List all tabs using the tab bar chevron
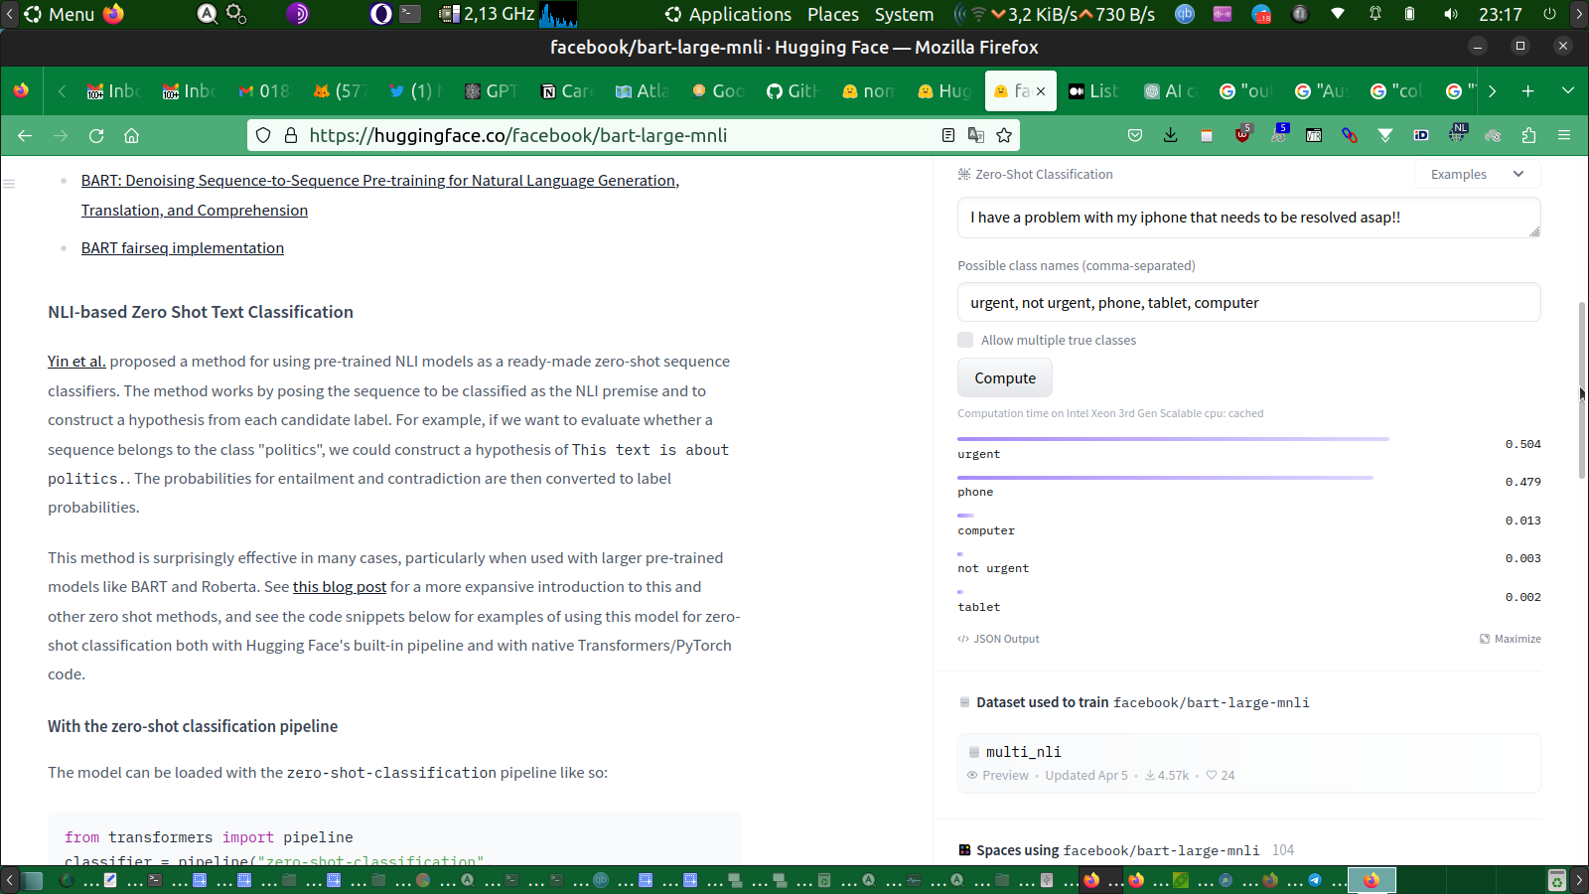1589x894 pixels. pyautogui.click(x=1568, y=90)
